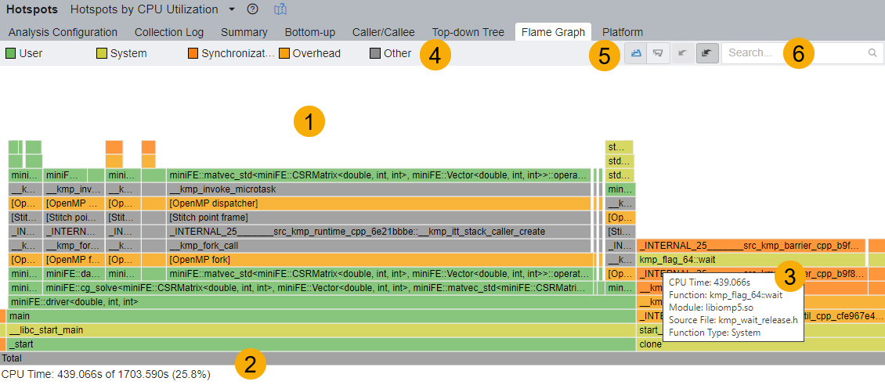The height and width of the screenshot is (385, 885).
Task: Click the single-arrow reset zoom icon
Action: coord(683,53)
